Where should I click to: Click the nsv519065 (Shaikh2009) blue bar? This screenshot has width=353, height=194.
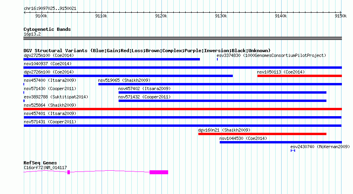[220, 84]
